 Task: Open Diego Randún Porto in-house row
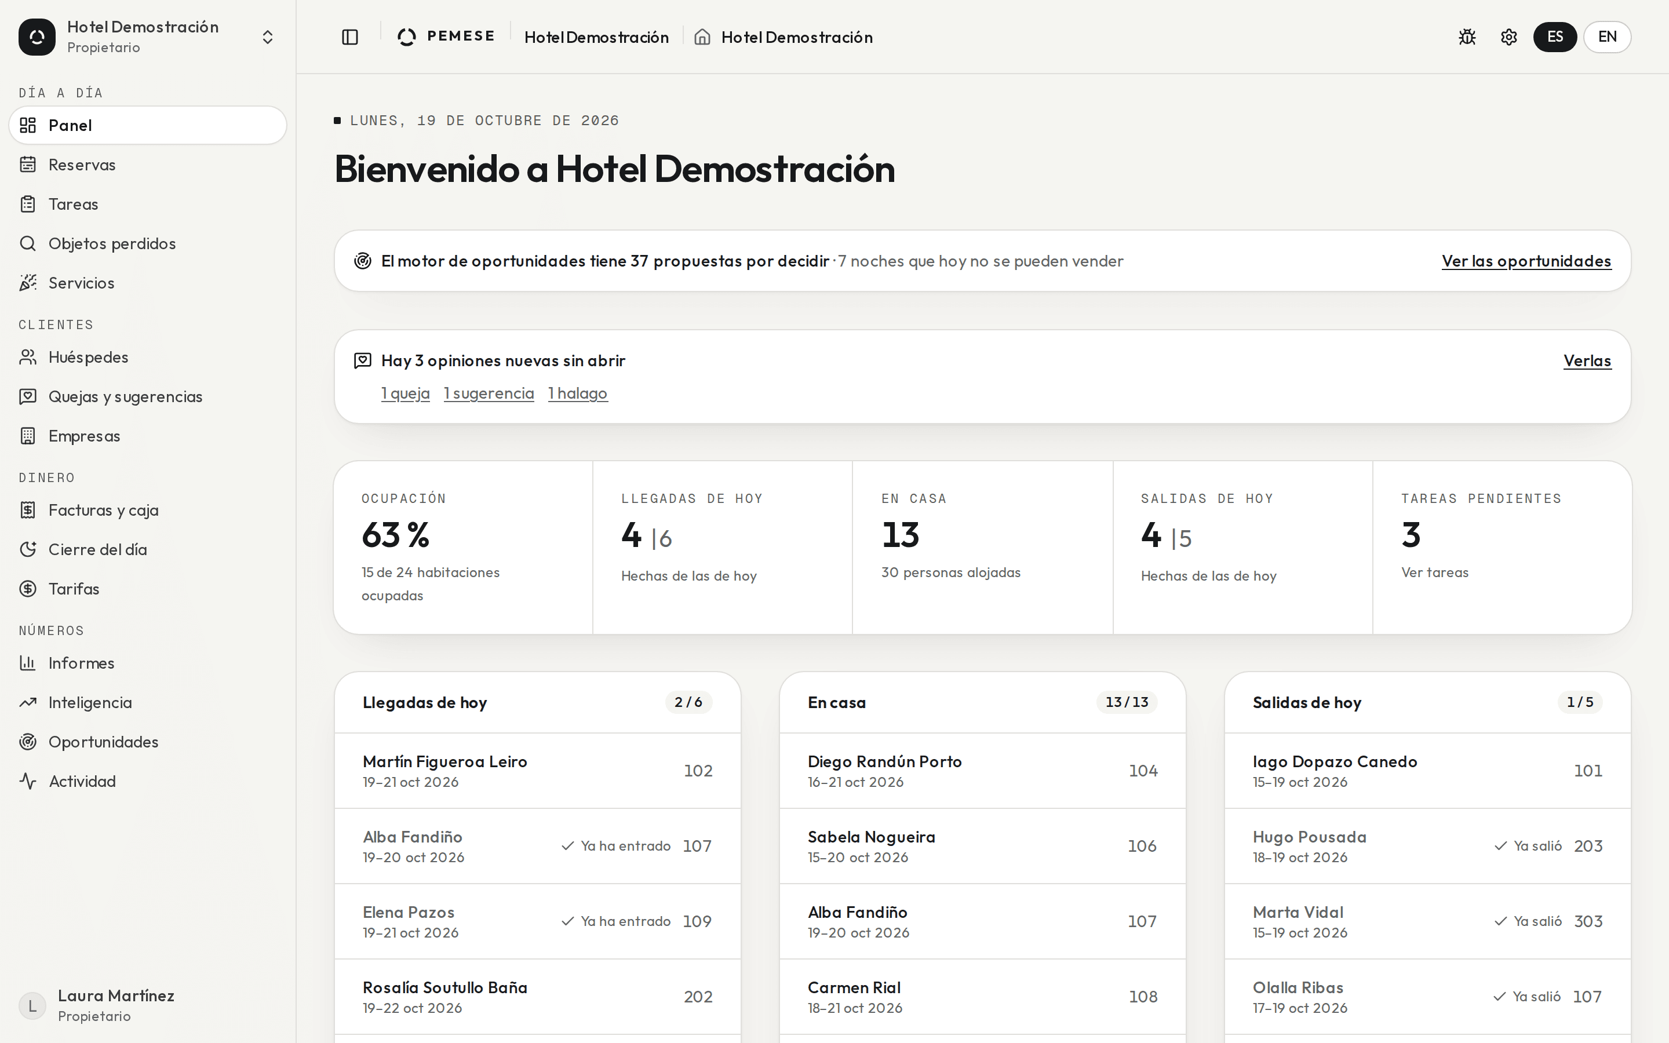coord(983,771)
